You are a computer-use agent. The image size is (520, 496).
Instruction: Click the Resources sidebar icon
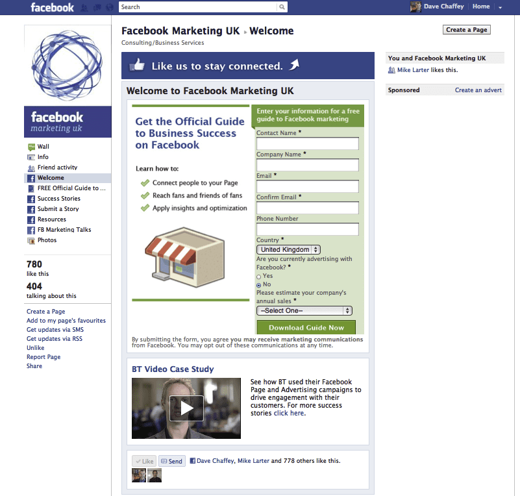31,220
